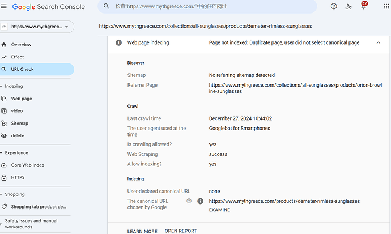
Task: Click the LEARN MORE button
Action: click(142, 231)
